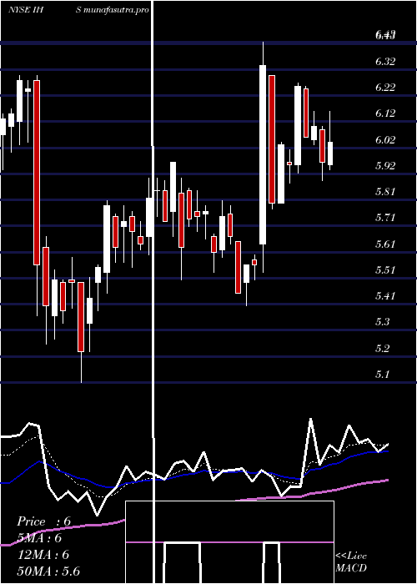Click the 6.02 price axis label
417x584 pixels.
click(385, 139)
